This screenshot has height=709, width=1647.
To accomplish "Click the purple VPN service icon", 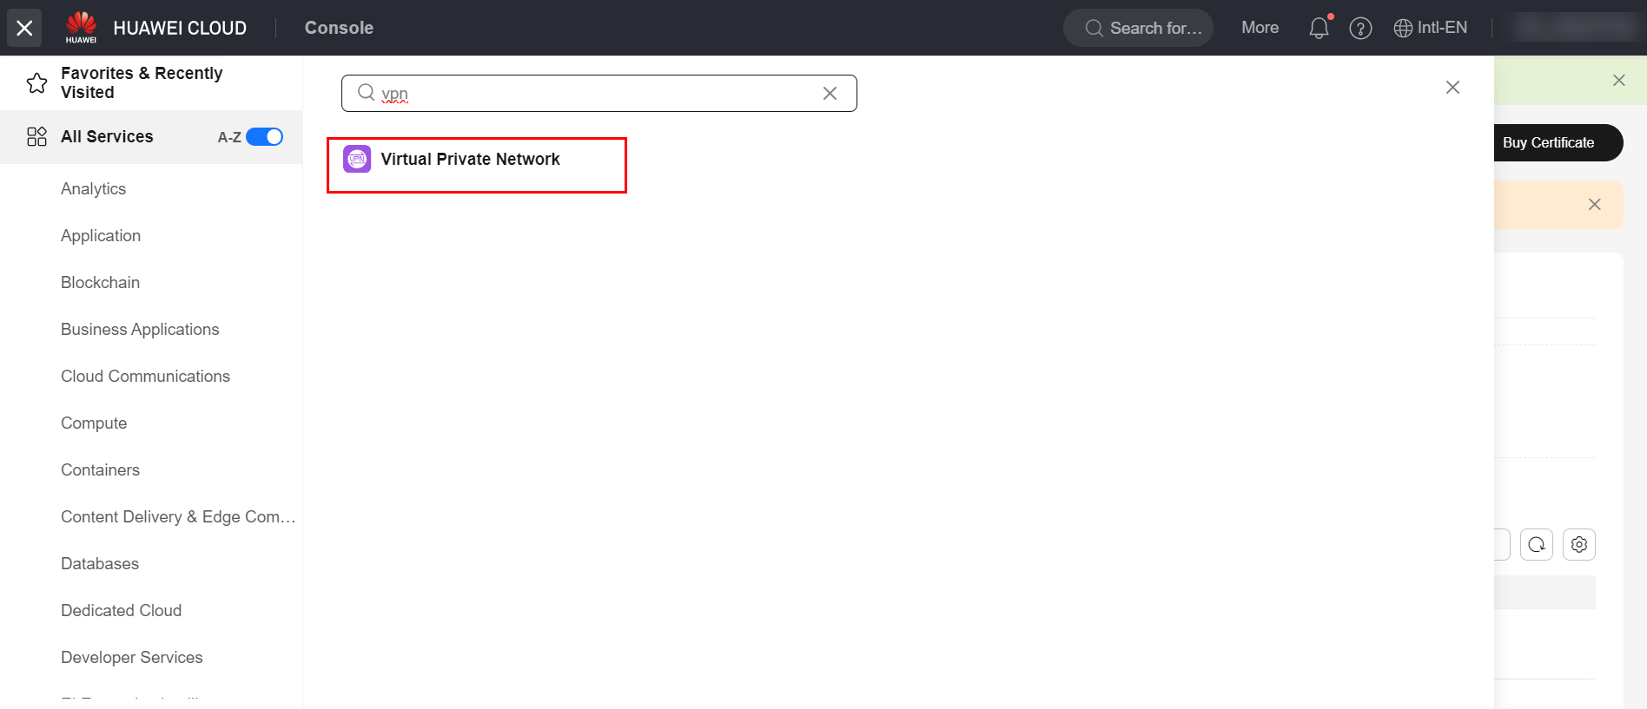I will (x=357, y=159).
